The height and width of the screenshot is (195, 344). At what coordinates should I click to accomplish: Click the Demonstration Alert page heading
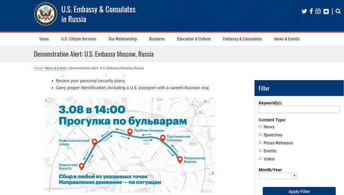tap(94, 54)
